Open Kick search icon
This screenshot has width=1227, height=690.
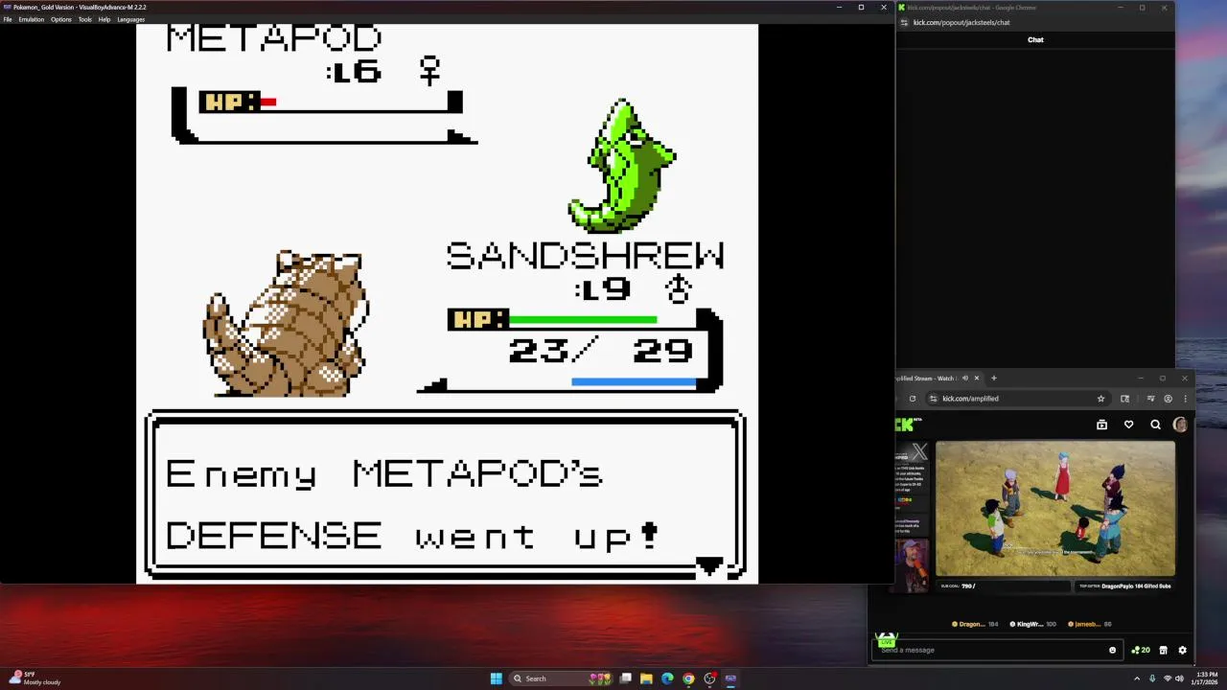click(1155, 425)
